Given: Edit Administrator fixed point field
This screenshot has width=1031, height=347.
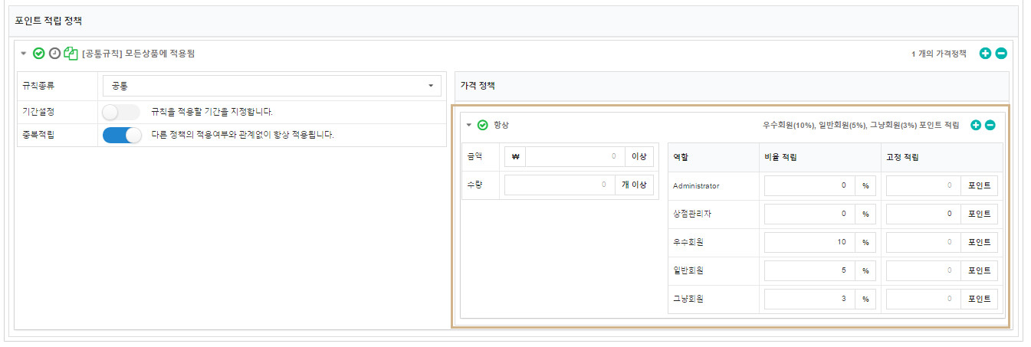Looking at the screenshot, I should click(x=924, y=185).
